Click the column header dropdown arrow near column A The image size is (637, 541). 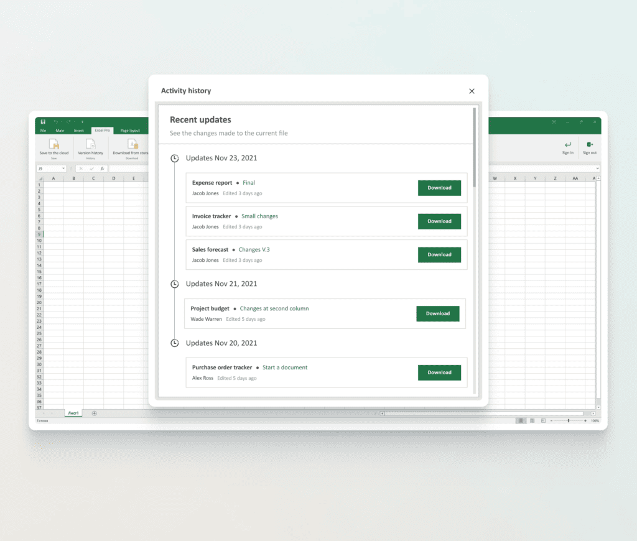(42, 178)
